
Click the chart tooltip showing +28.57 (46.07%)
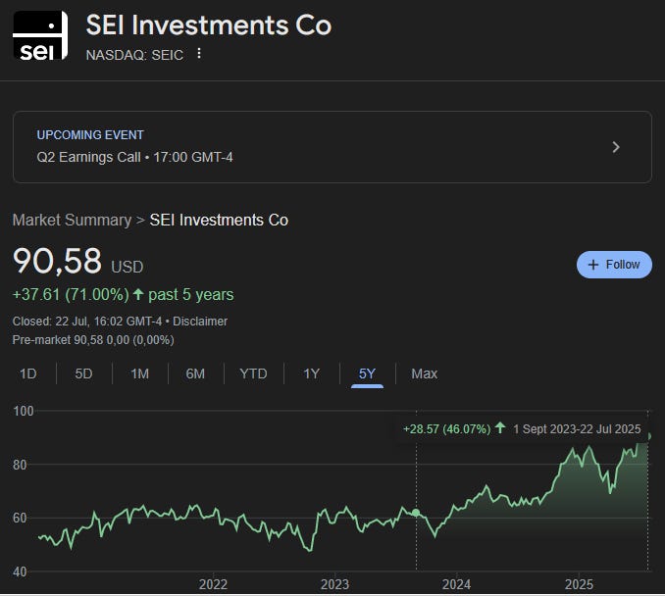(x=521, y=429)
